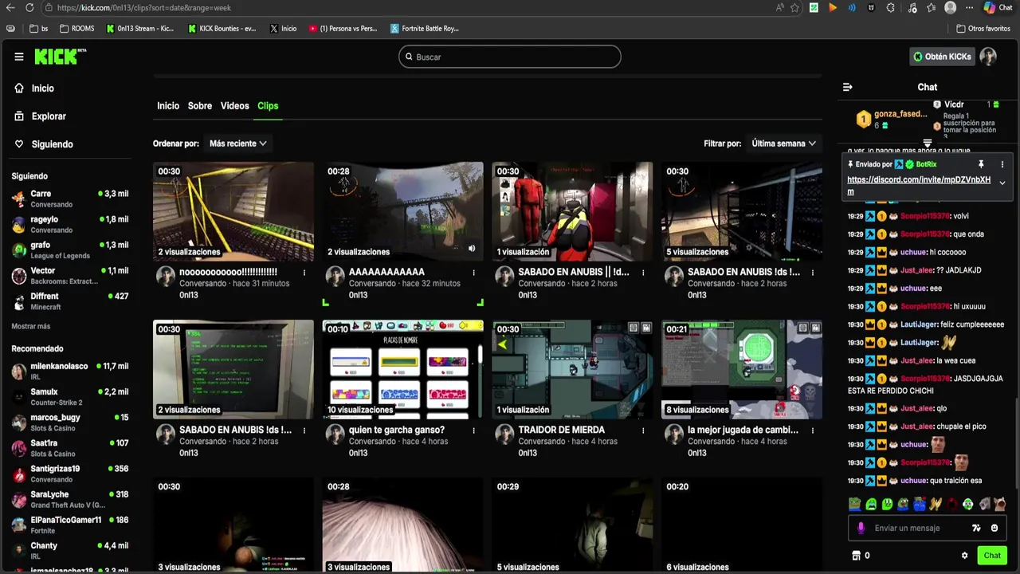Open milenkanolasco recommended channel
This screenshot has height=574, width=1020.
click(x=70, y=371)
